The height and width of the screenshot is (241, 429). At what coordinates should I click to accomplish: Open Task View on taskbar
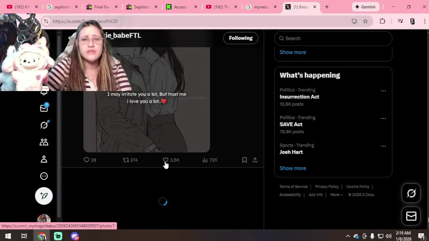click(24, 236)
